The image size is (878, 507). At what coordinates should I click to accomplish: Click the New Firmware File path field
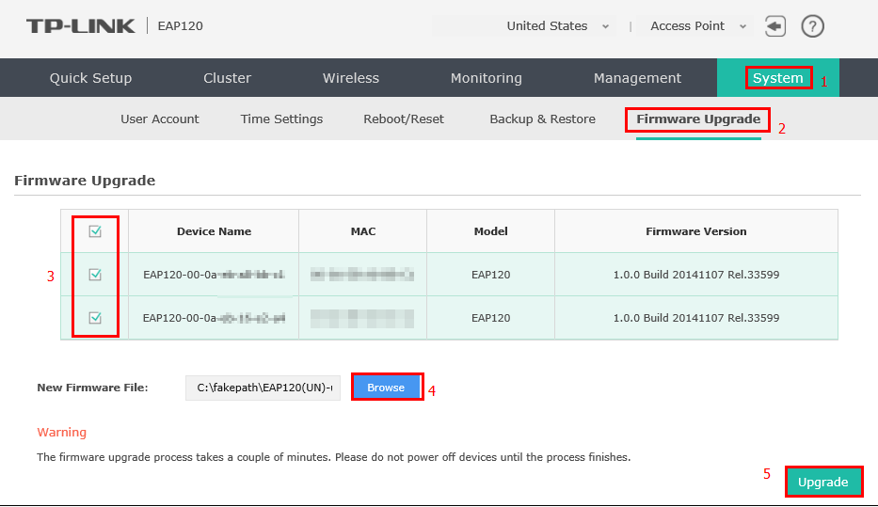(x=263, y=388)
